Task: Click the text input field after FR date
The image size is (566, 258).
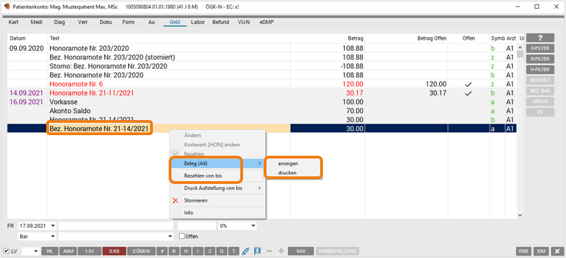Action: 116,226
